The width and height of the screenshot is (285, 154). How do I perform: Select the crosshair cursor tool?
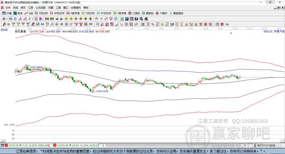pyautogui.click(x=101, y=19)
